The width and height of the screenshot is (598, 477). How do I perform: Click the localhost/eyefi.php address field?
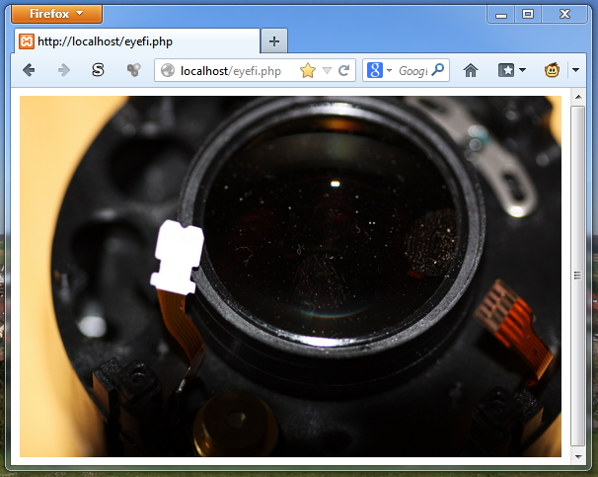[x=237, y=70]
